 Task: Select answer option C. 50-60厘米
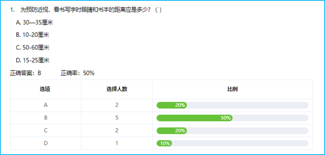pyautogui.click(x=33, y=47)
